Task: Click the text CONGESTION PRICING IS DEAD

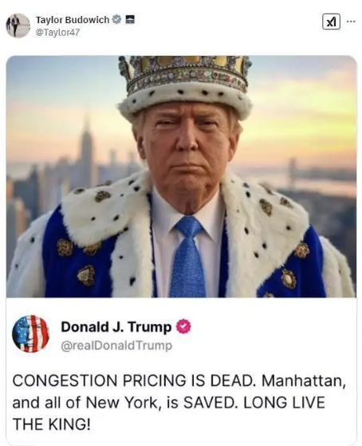Action: pos(134,381)
